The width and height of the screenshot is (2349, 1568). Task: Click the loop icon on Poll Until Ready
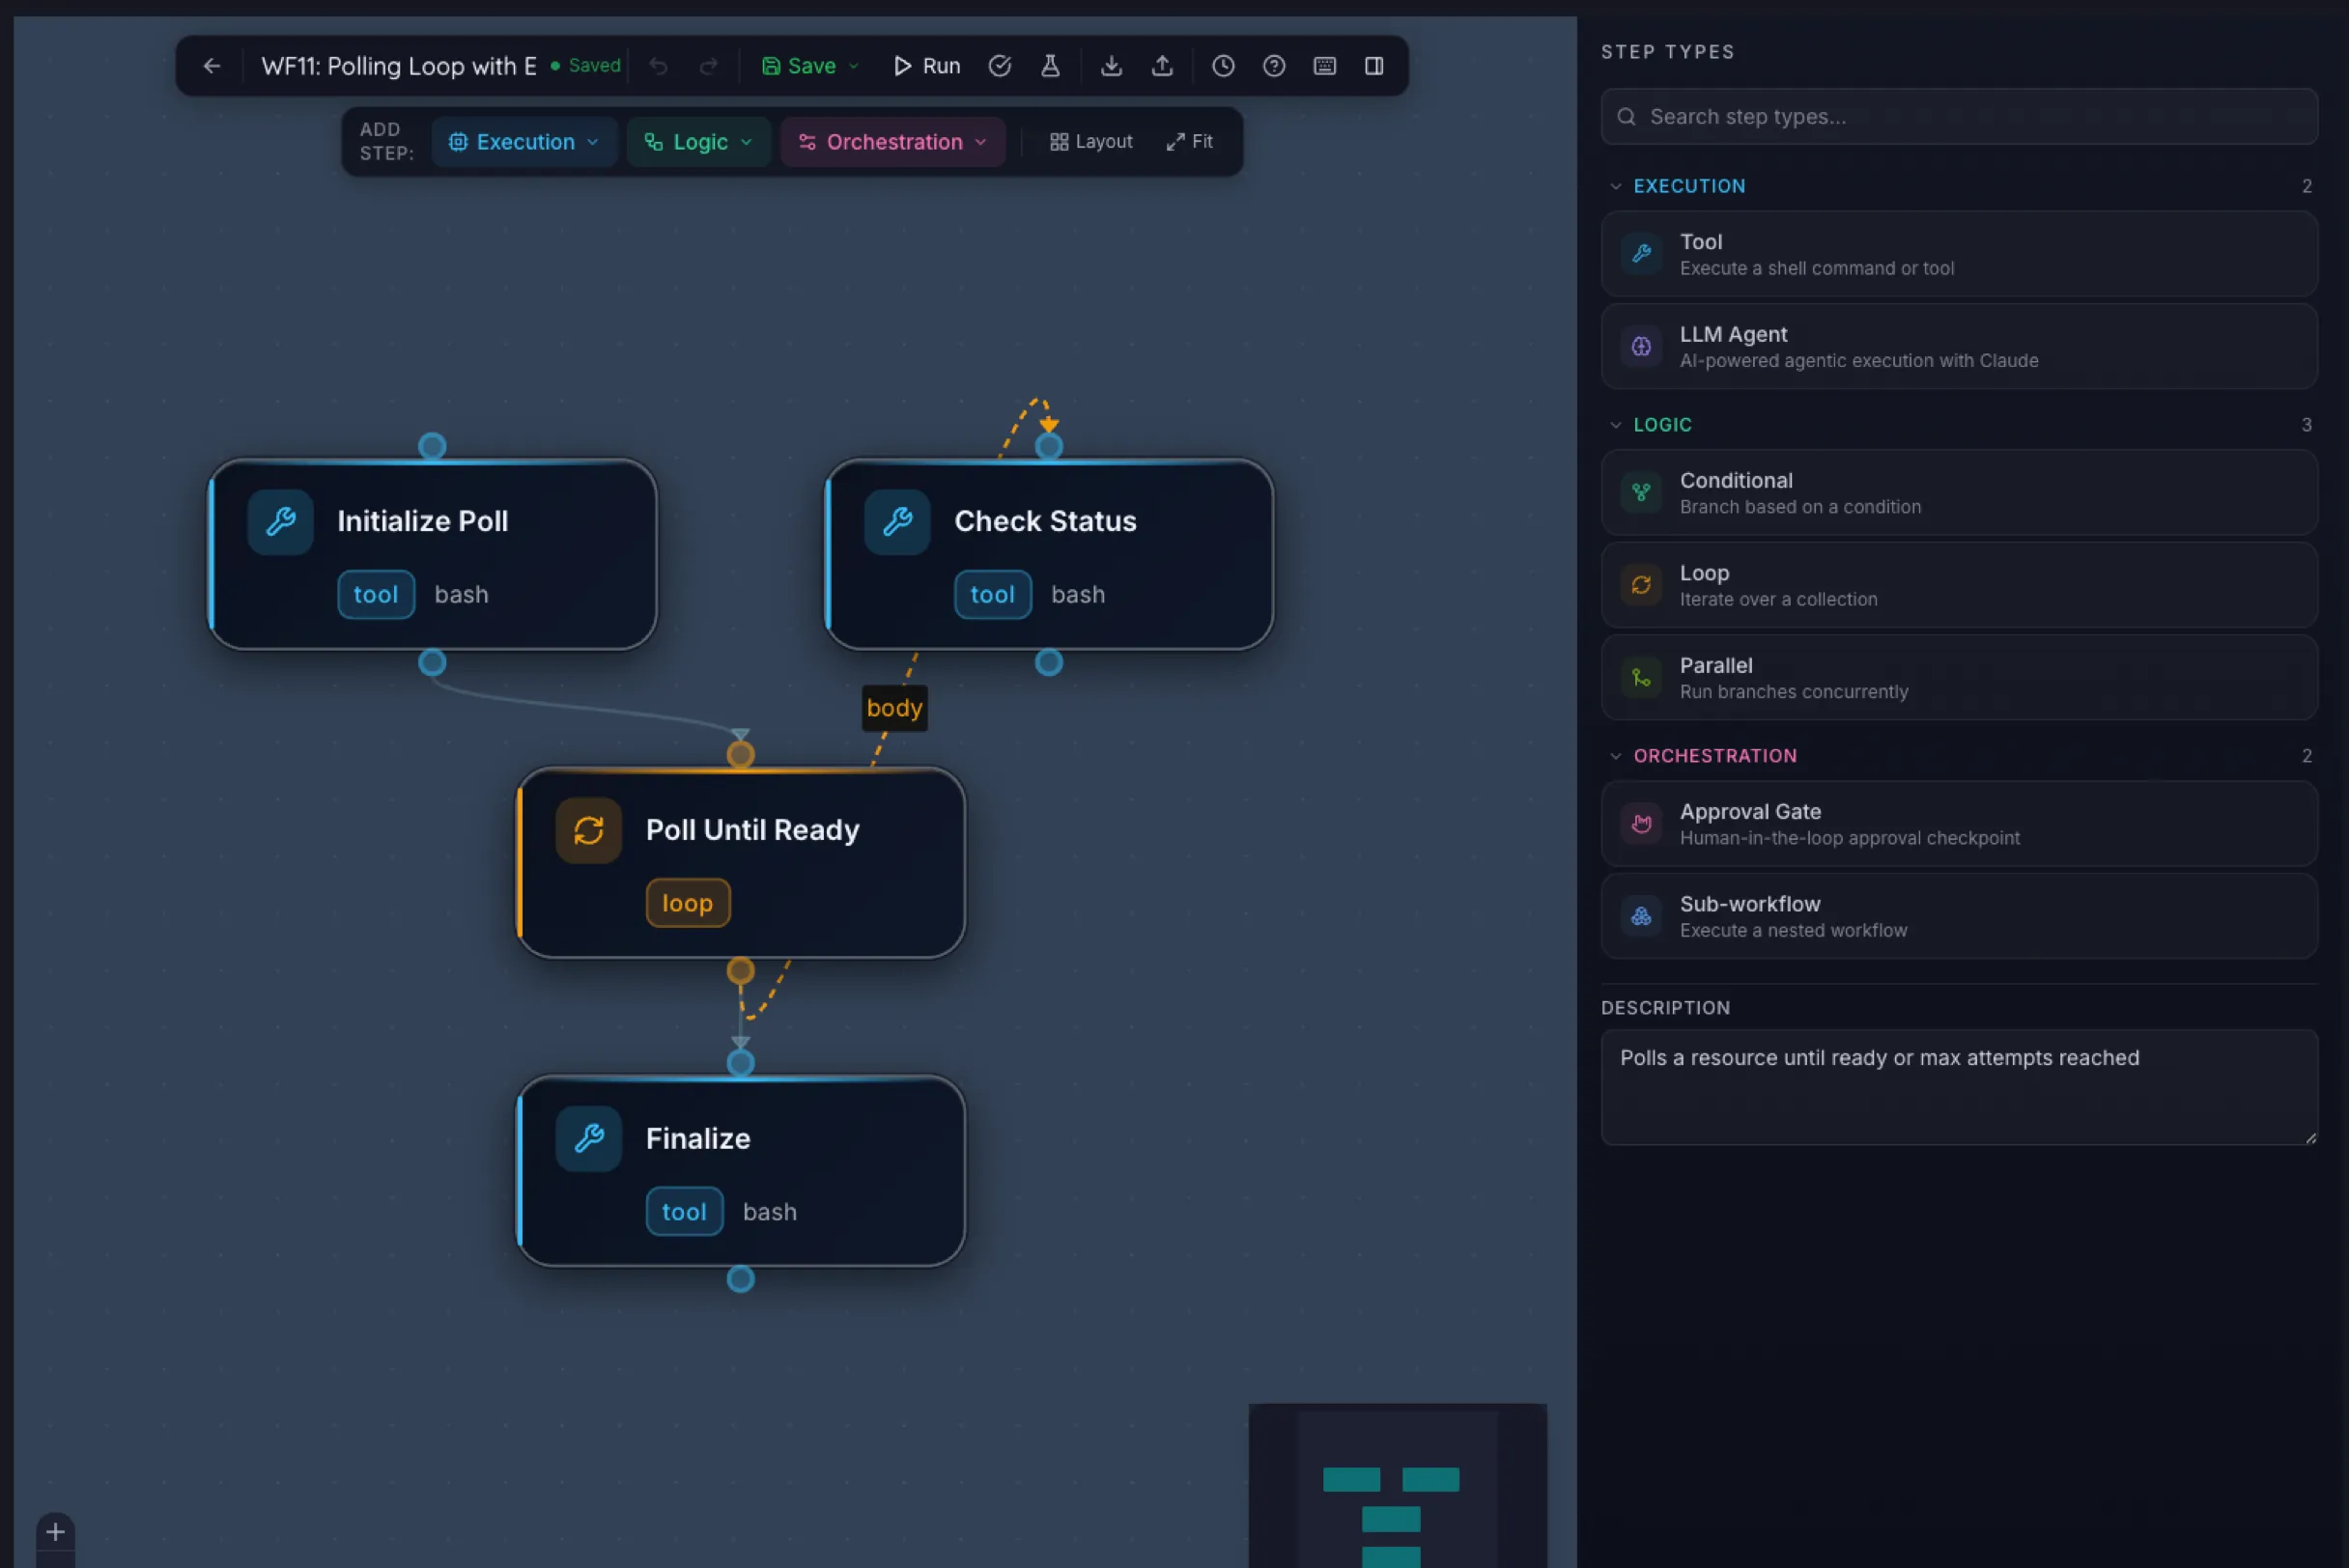tap(588, 831)
